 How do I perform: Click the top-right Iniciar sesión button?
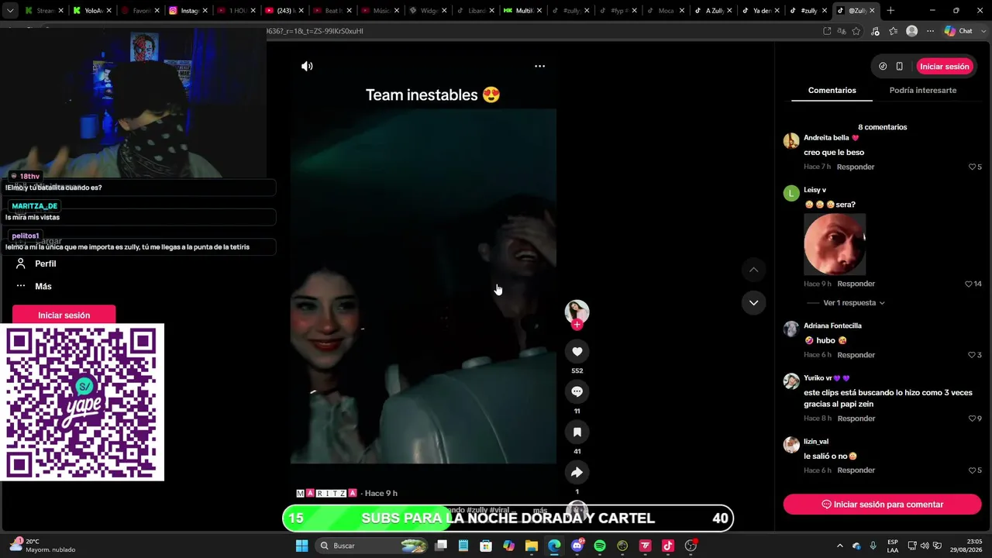945,67
